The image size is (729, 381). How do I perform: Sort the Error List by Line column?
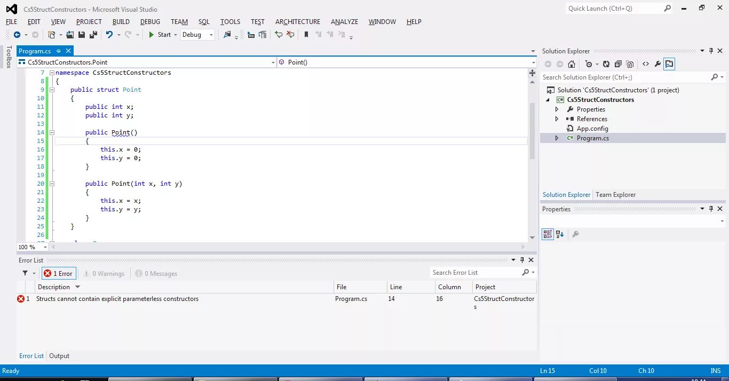pos(411,287)
